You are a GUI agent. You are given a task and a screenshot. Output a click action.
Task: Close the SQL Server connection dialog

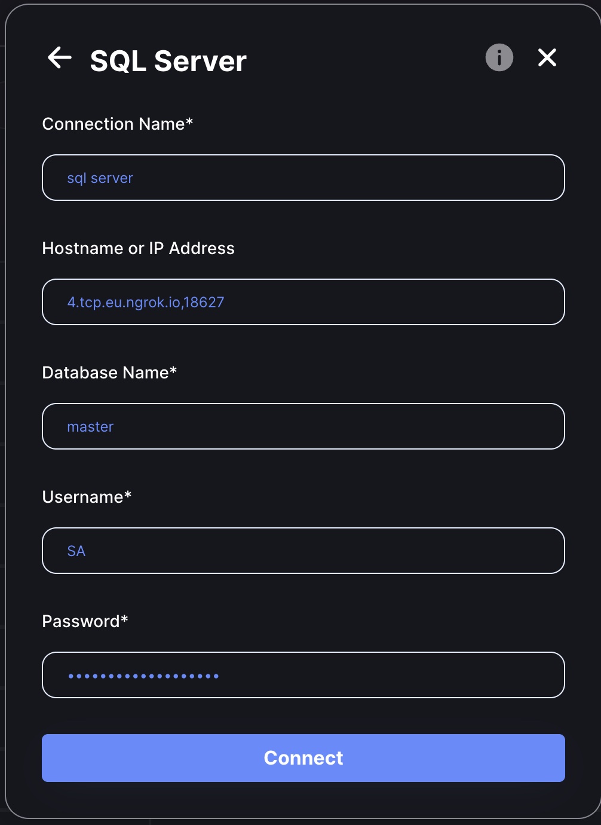tap(547, 58)
